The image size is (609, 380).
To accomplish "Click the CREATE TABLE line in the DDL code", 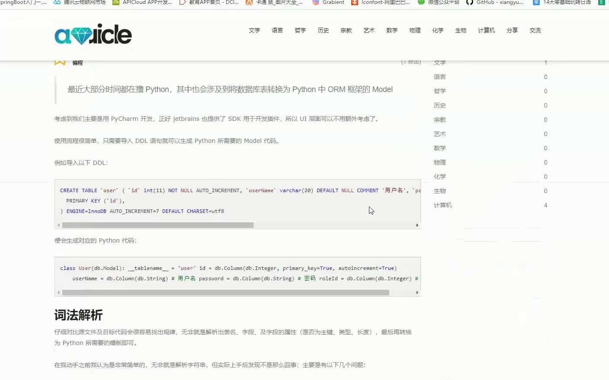I will [240, 190].
